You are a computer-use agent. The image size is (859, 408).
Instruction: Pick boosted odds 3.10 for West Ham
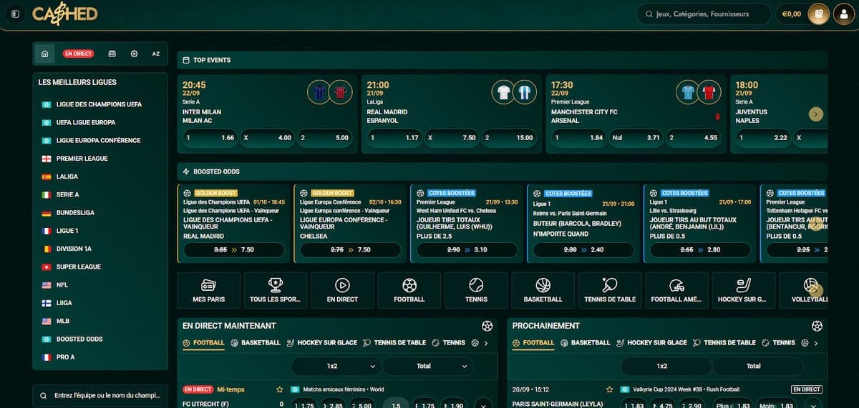(x=467, y=250)
